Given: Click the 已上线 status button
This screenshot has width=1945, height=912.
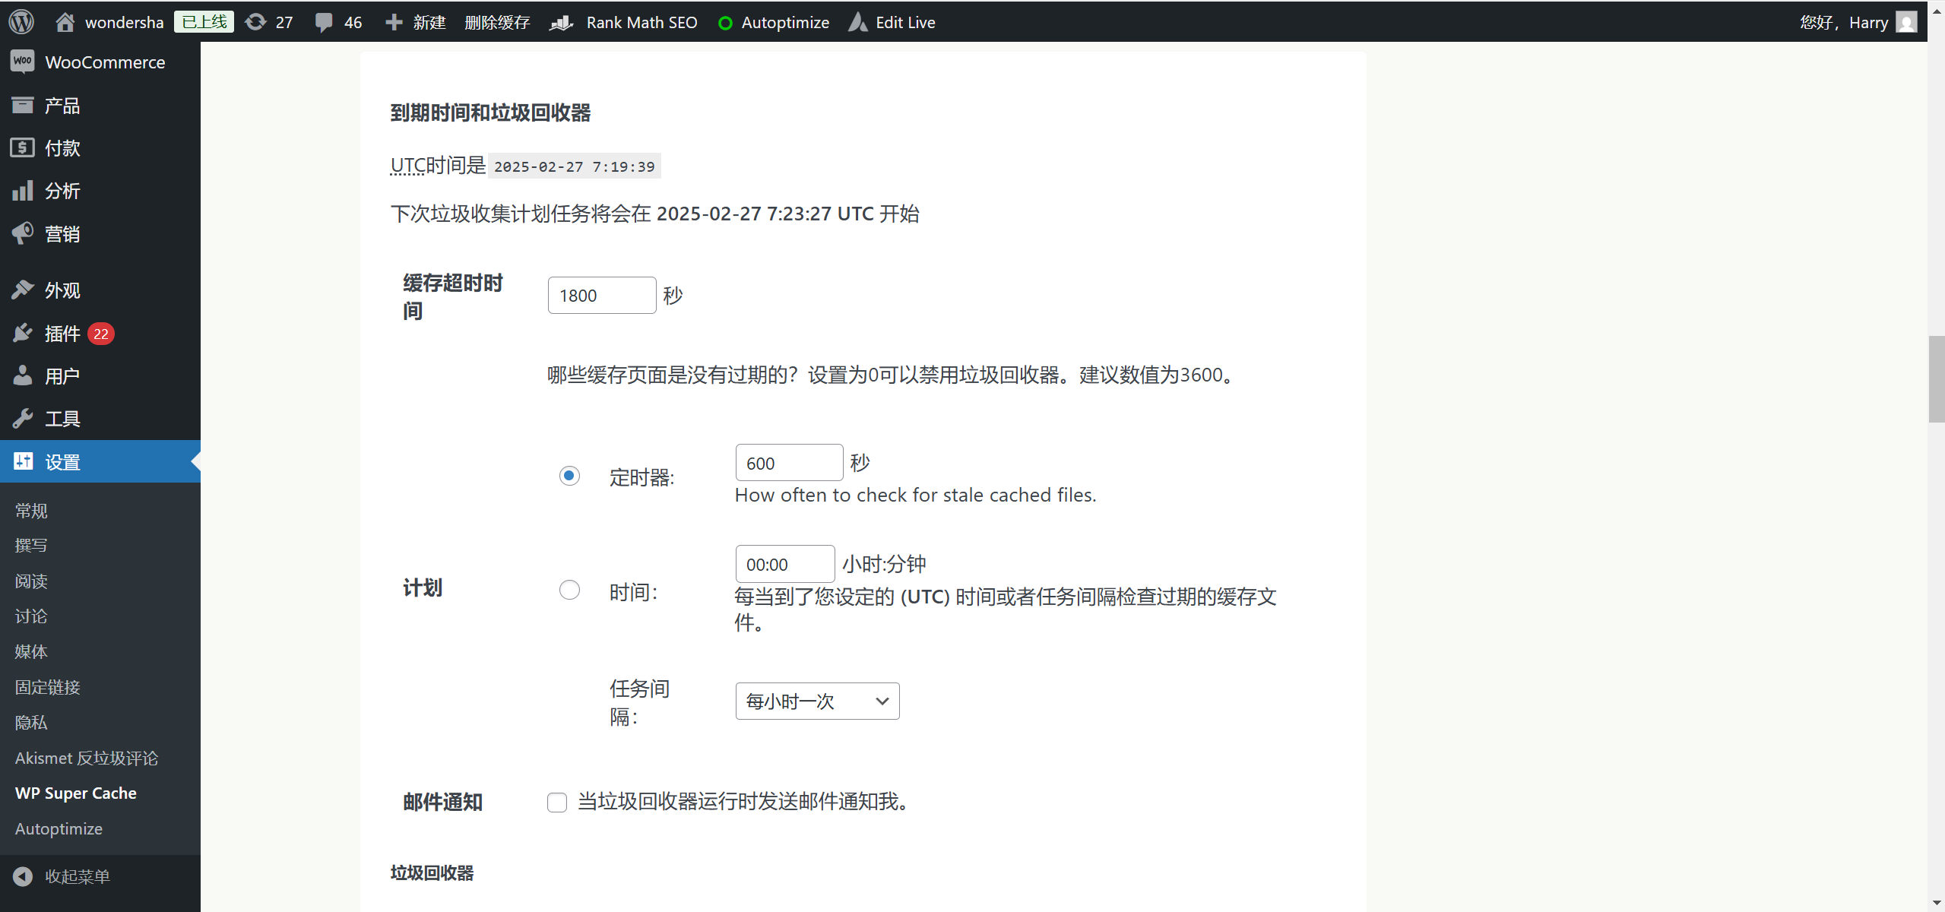Looking at the screenshot, I should click(x=202, y=21).
